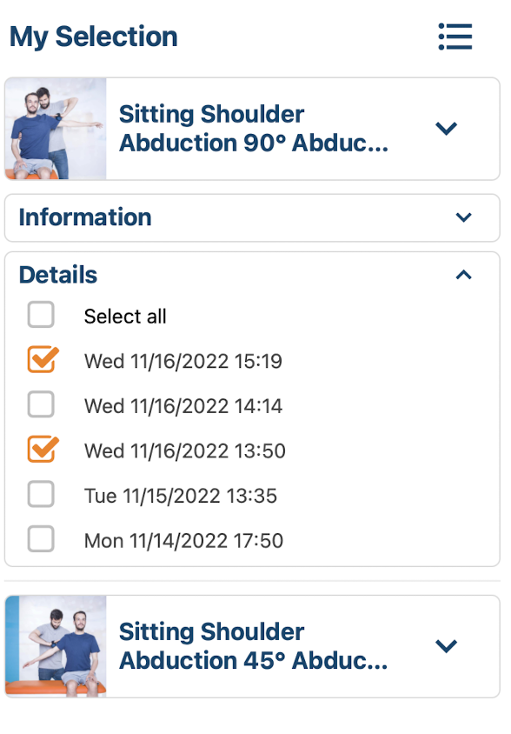Expand the Sitting Shoulder Abduction 45° card chevron
The height and width of the screenshot is (734, 511).
point(446,646)
